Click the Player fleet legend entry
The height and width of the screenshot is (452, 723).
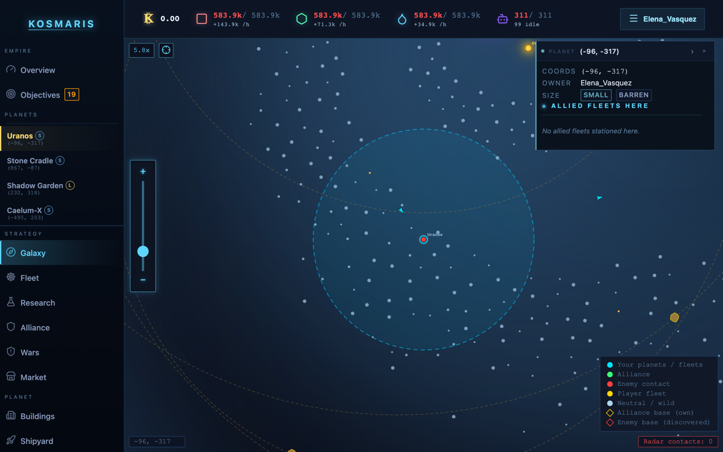point(636,393)
